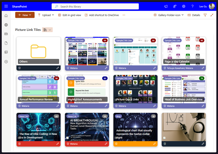
Task: Open the more commands ellipsis menu
Action: (x=124, y=15)
